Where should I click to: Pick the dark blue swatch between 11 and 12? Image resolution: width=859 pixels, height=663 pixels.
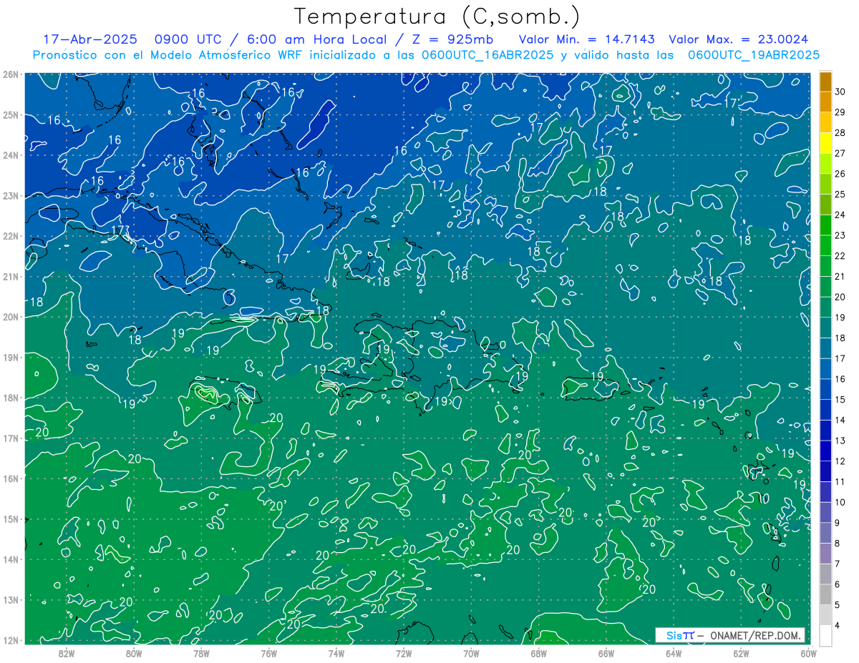click(x=825, y=472)
